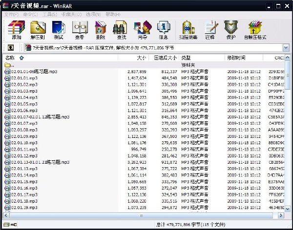Click the file icon of 02.01.07.mp3
The height and width of the screenshot is (230, 293).
tap(7, 123)
